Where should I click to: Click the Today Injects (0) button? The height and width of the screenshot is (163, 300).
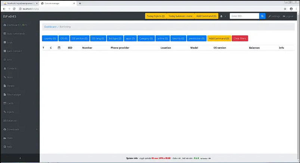click(x=156, y=16)
